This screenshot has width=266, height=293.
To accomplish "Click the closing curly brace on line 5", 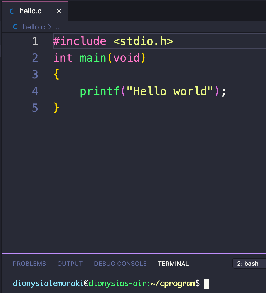I will [56, 108].
